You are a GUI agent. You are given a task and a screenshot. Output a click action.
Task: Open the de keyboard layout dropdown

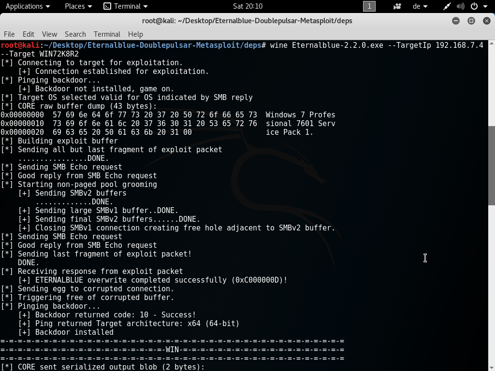click(420, 6)
